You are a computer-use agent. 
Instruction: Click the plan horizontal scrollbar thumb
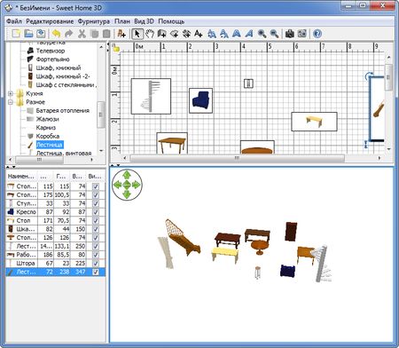click(237, 158)
